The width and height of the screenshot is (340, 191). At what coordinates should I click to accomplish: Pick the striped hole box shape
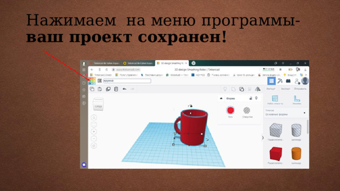tap(276, 130)
